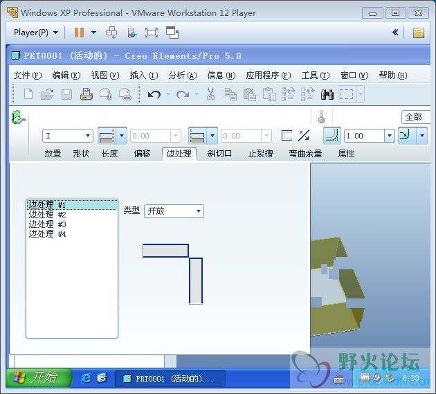Open a file with the folder icon
This screenshot has width=436, height=394.
(47, 94)
